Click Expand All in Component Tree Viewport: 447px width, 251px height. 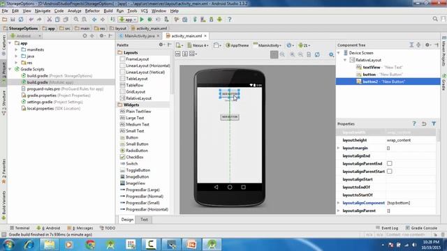click(411, 45)
